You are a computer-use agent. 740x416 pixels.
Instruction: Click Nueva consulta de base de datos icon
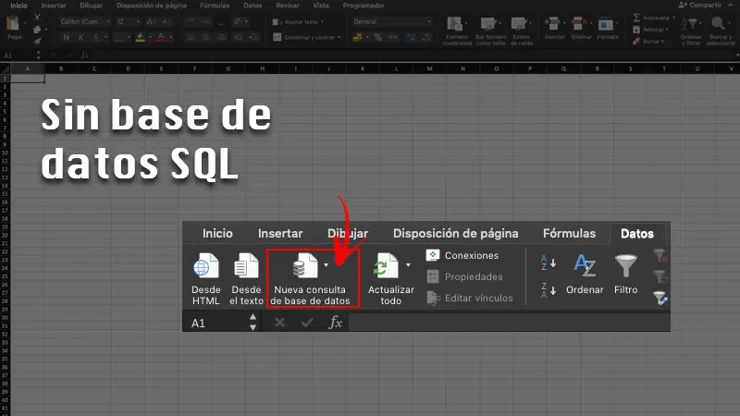(305, 266)
